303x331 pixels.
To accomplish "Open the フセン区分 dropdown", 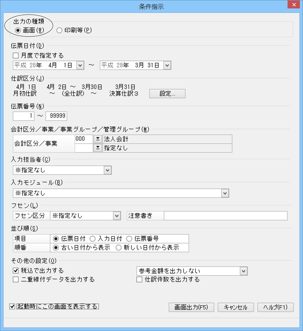I will [x=117, y=216].
